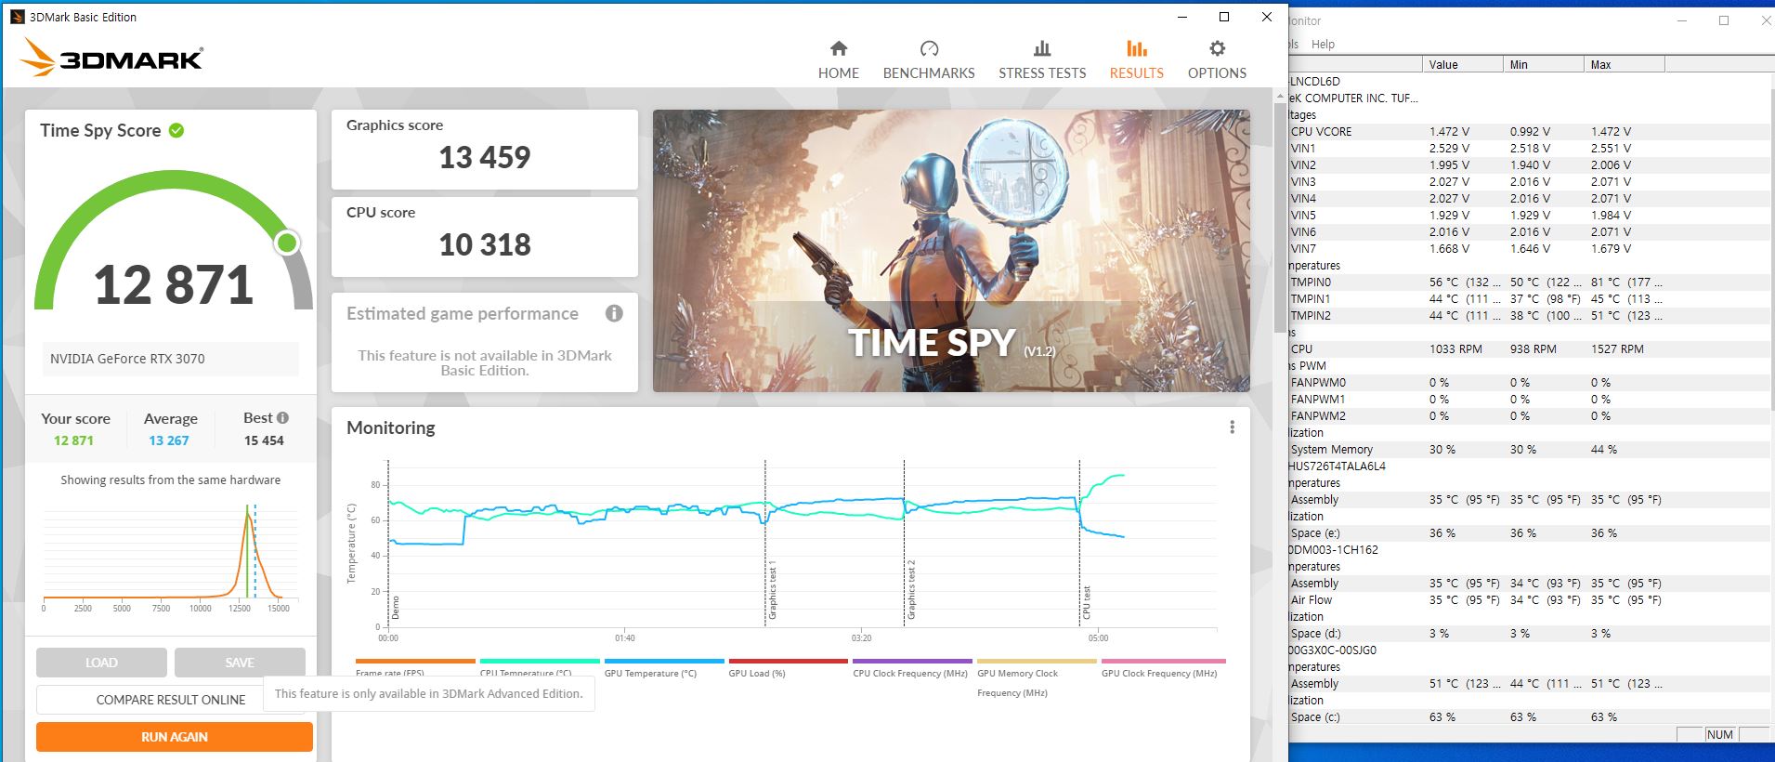Click the GPU Memory Clock legend swatch
The image size is (1775, 762).
(1037, 662)
